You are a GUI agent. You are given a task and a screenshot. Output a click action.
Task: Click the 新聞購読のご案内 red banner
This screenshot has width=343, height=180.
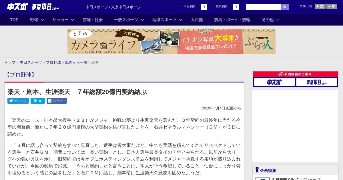point(296,74)
